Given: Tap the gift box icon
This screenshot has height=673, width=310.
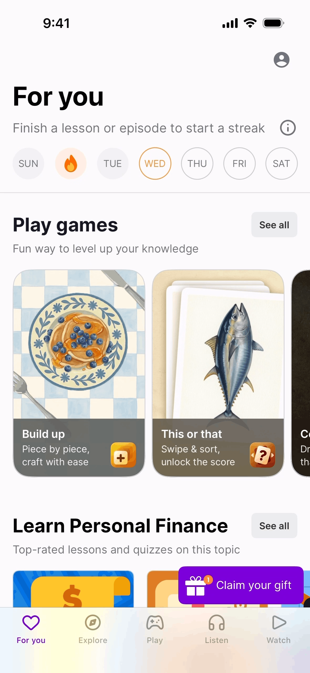Looking at the screenshot, I should [195, 586].
